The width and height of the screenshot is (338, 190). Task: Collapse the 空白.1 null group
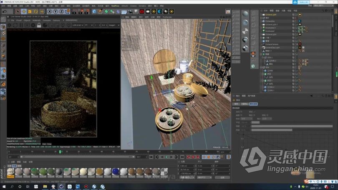pos(263,58)
